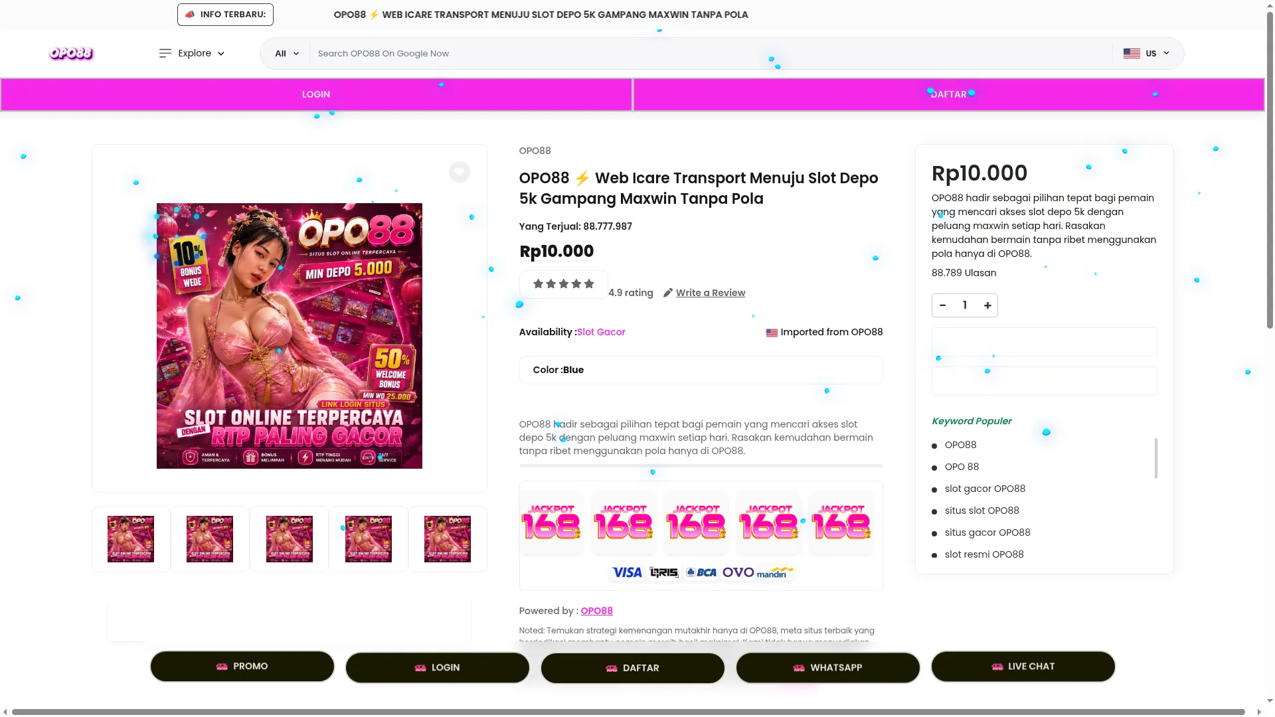Click the third Jackpot 168 banner
This screenshot has height=717, width=1275.
[x=696, y=523]
